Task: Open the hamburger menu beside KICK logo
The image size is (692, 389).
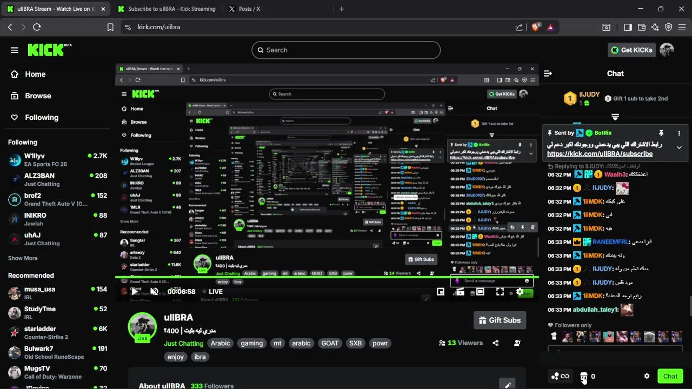Action: tap(15, 50)
